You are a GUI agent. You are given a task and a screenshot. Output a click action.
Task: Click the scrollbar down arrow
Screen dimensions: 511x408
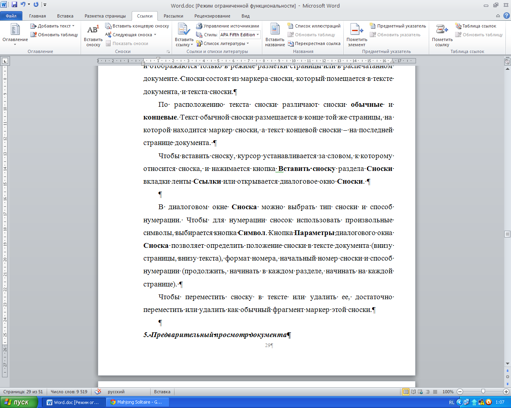click(x=507, y=363)
